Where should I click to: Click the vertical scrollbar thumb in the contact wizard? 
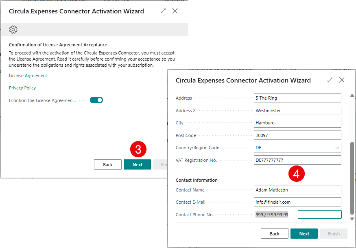tap(352, 178)
